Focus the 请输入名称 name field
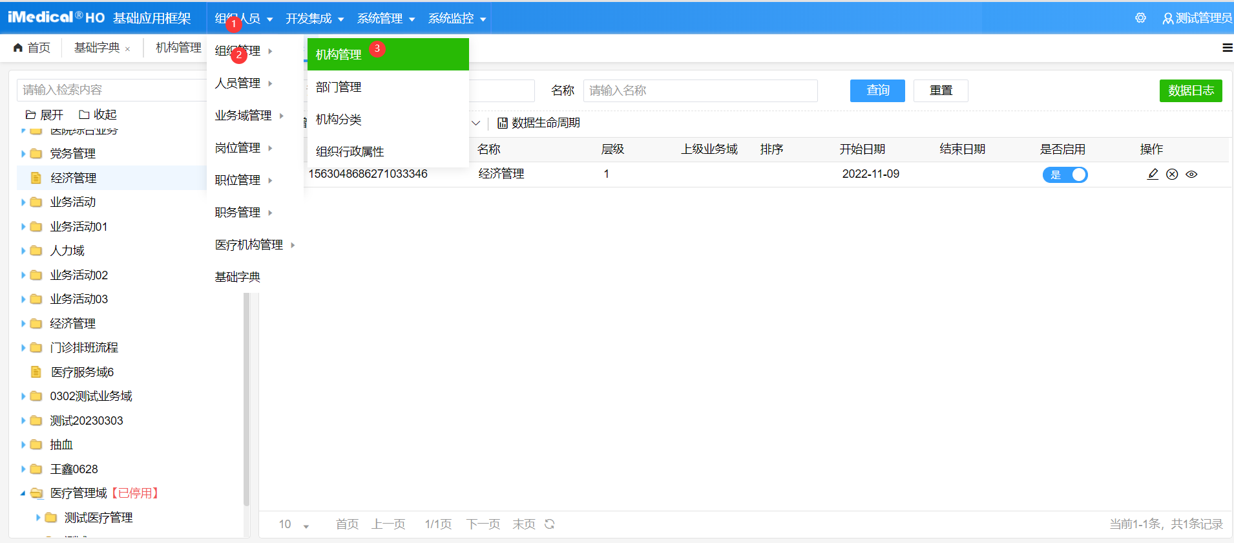This screenshot has width=1234, height=543. (x=700, y=90)
